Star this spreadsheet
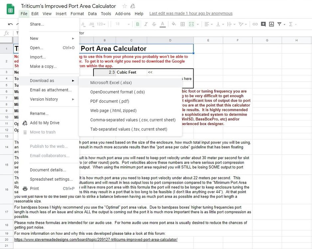Image resolution: width=312 pixels, height=249 pixels. (124, 6)
